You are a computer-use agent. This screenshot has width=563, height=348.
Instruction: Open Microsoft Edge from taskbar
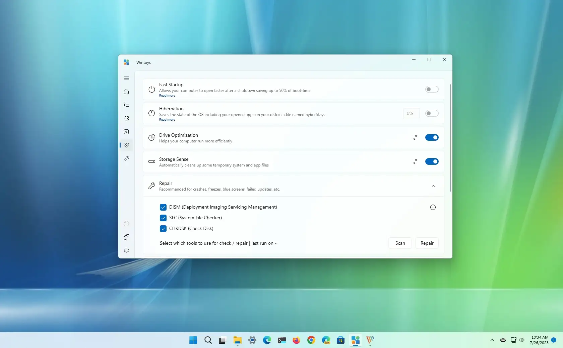(x=267, y=340)
